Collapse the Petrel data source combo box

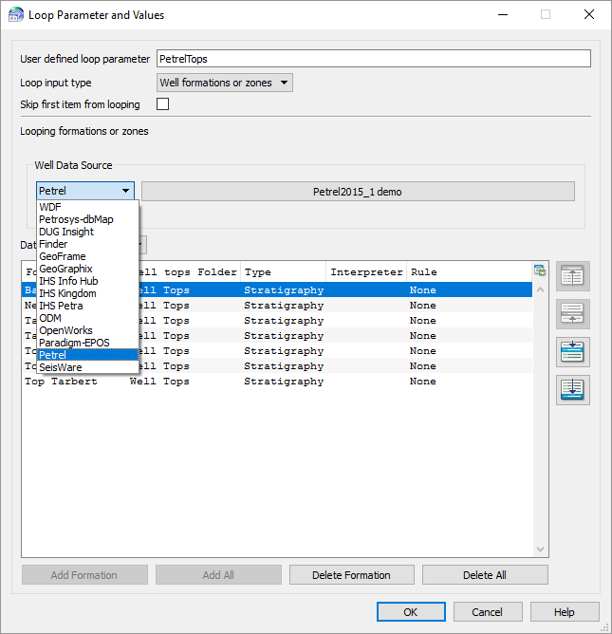tap(85, 191)
